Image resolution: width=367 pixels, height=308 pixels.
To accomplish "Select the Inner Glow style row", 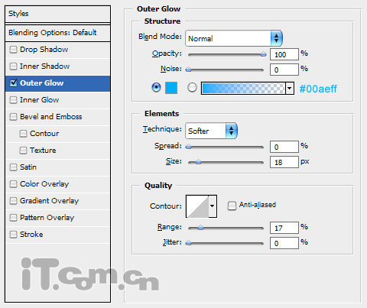I will click(57, 100).
